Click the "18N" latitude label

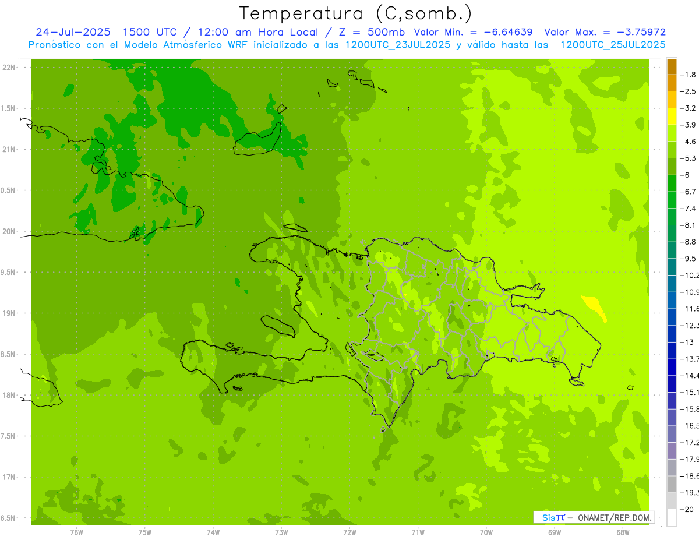click(x=10, y=395)
